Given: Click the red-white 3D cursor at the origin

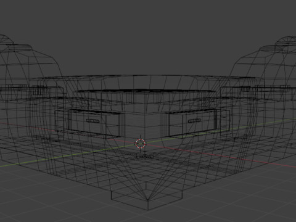Looking at the screenshot, I should click(x=141, y=144).
